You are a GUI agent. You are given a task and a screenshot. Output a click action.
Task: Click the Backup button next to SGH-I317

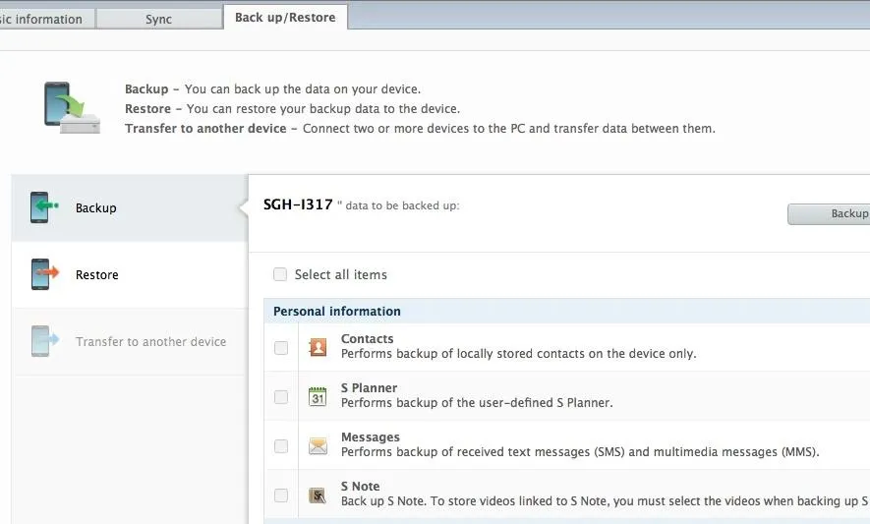829,213
